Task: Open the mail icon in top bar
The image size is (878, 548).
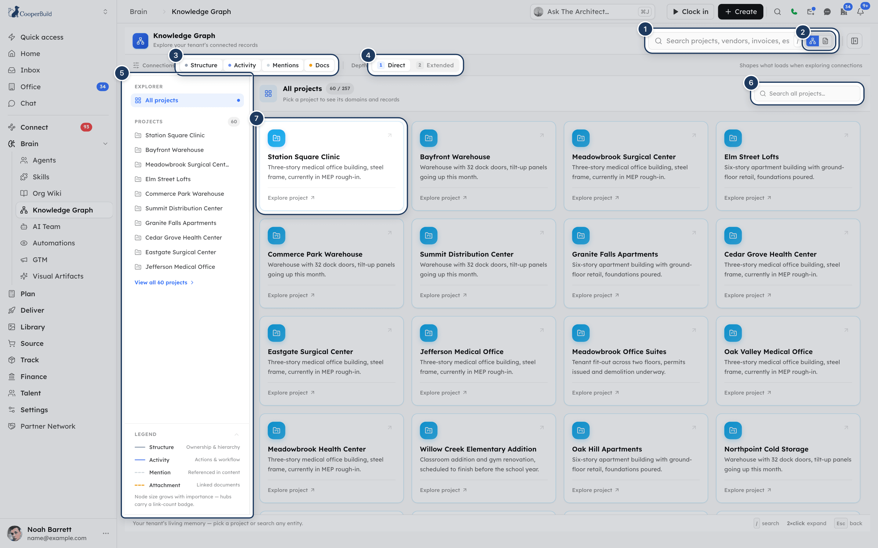Action: pyautogui.click(x=811, y=12)
